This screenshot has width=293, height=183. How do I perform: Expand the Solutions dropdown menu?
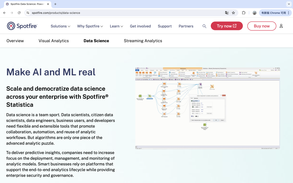(60, 26)
